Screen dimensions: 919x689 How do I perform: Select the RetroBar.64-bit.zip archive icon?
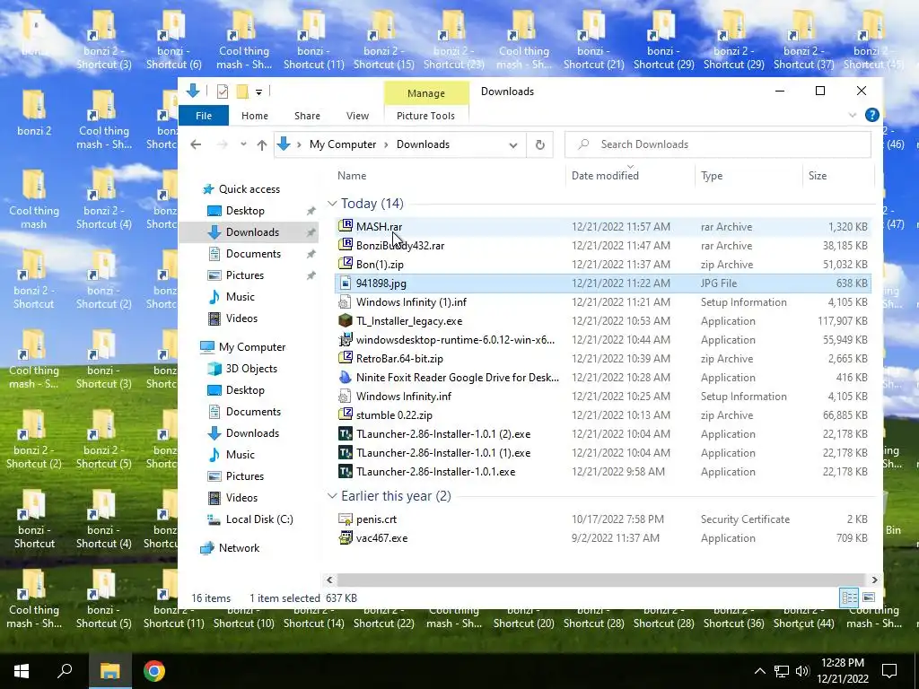[x=346, y=358]
